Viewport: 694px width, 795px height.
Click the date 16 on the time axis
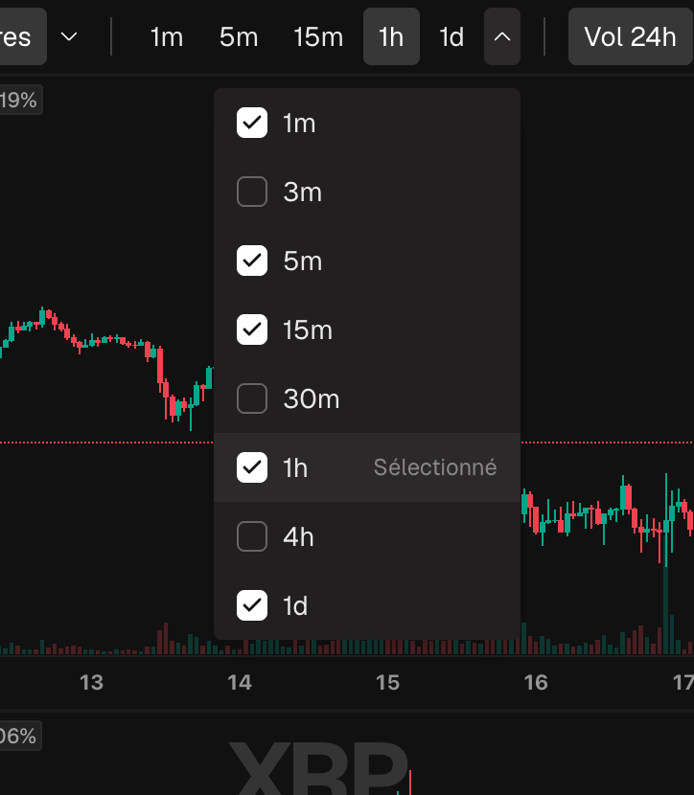(536, 682)
